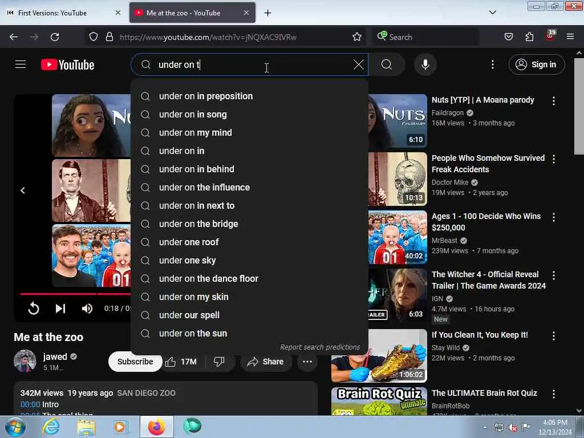The width and height of the screenshot is (584, 438).
Task: Open the tracking protection shield
Action: click(x=94, y=37)
